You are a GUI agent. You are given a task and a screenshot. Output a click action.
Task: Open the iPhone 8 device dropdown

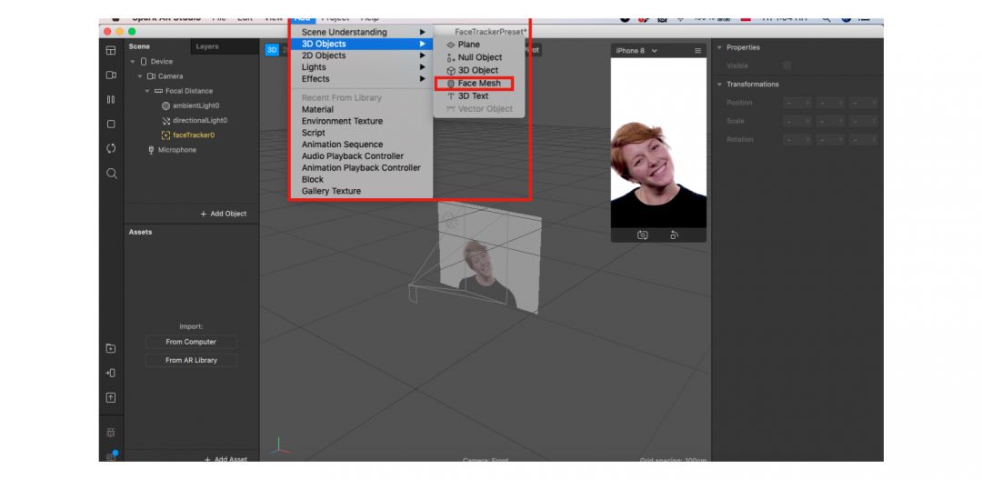636,51
